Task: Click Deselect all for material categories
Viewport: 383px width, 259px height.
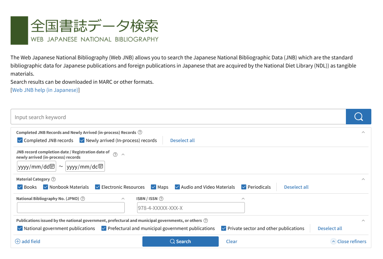Action: click(296, 187)
